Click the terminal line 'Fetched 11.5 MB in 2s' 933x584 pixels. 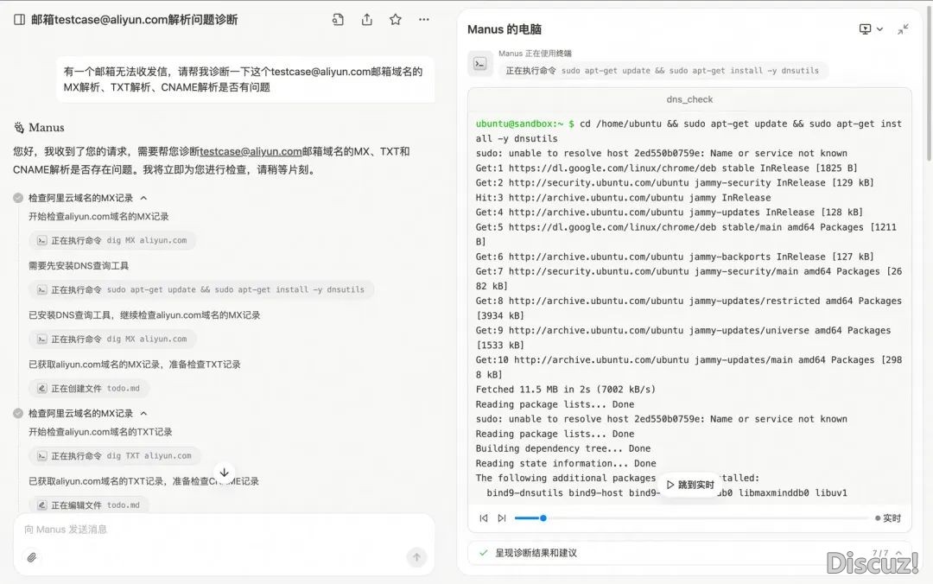point(565,390)
